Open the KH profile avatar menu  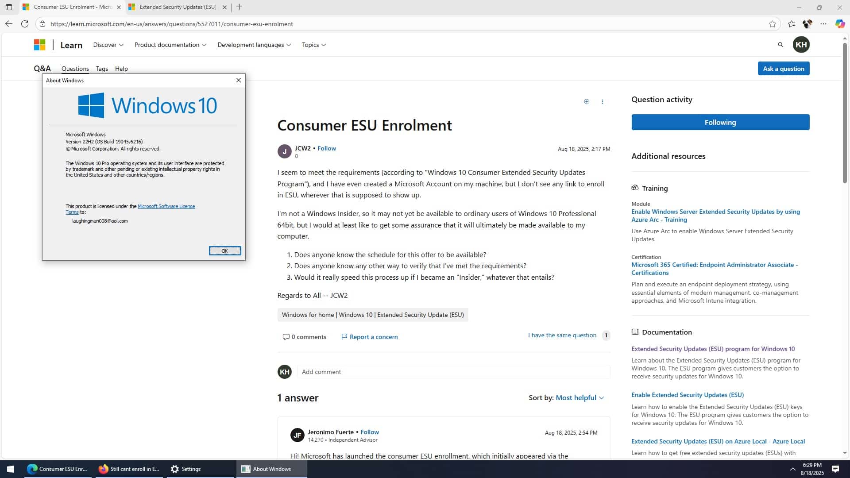(x=801, y=45)
